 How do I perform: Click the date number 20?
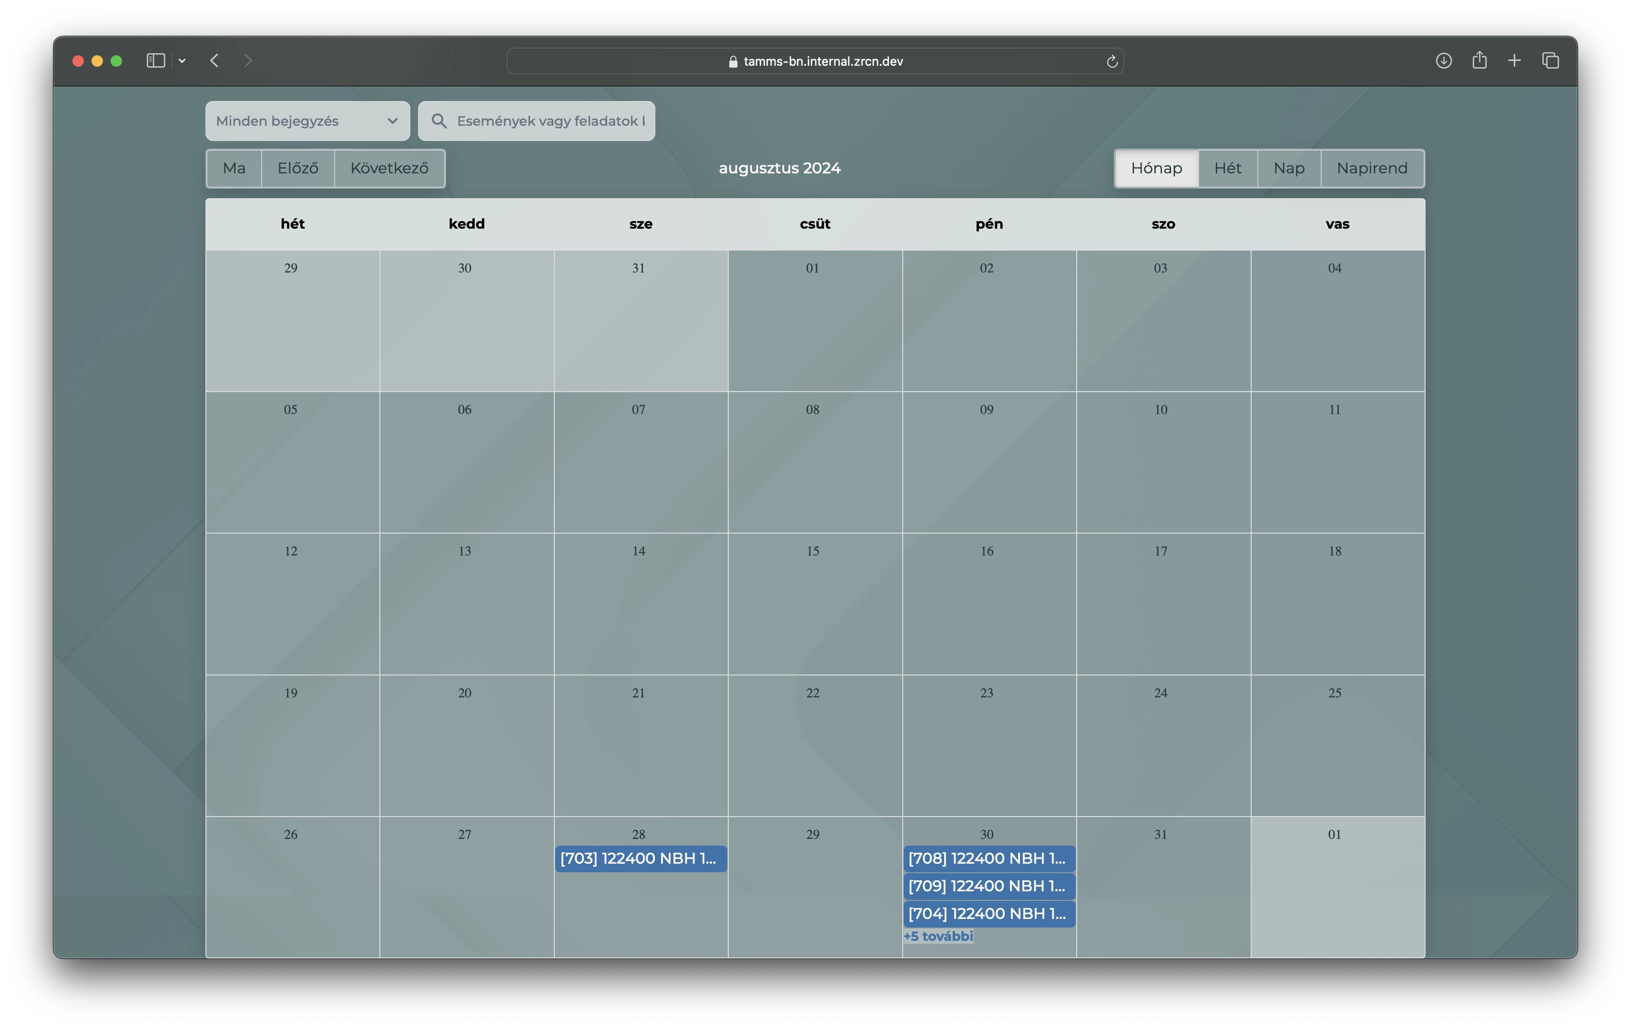click(465, 693)
